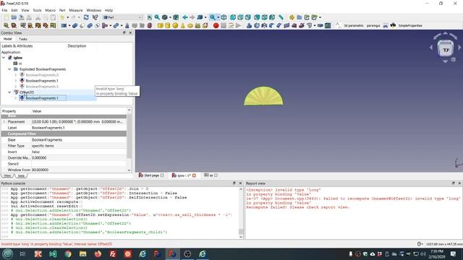Click the Fit all view icon

coord(150,17)
